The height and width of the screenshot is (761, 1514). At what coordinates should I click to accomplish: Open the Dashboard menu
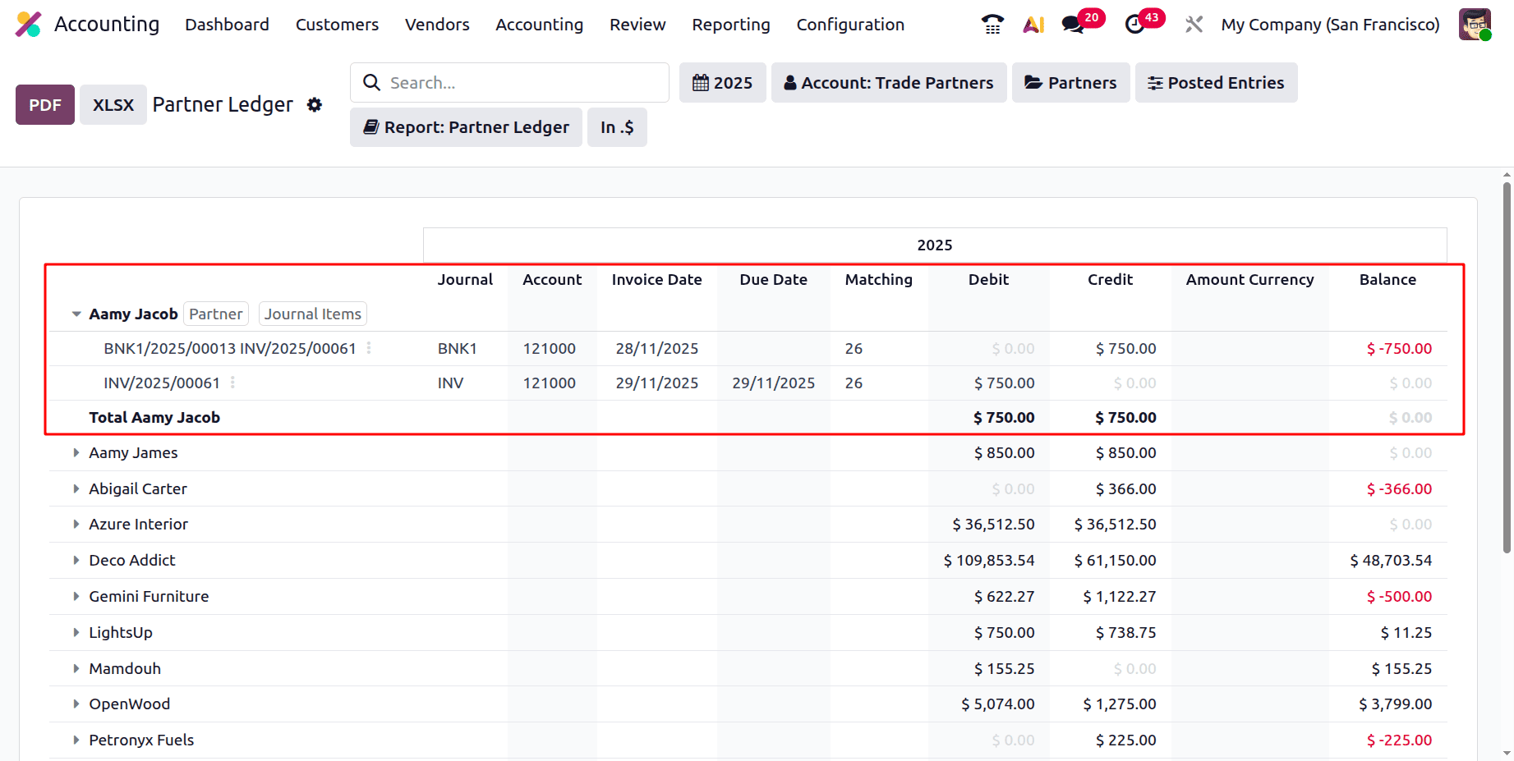(x=227, y=25)
